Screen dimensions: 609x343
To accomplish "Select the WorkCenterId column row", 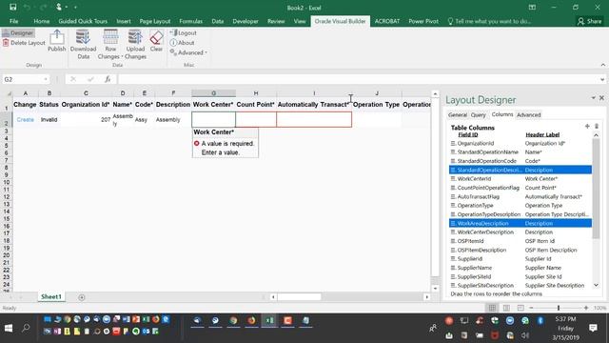I will 521,179.
